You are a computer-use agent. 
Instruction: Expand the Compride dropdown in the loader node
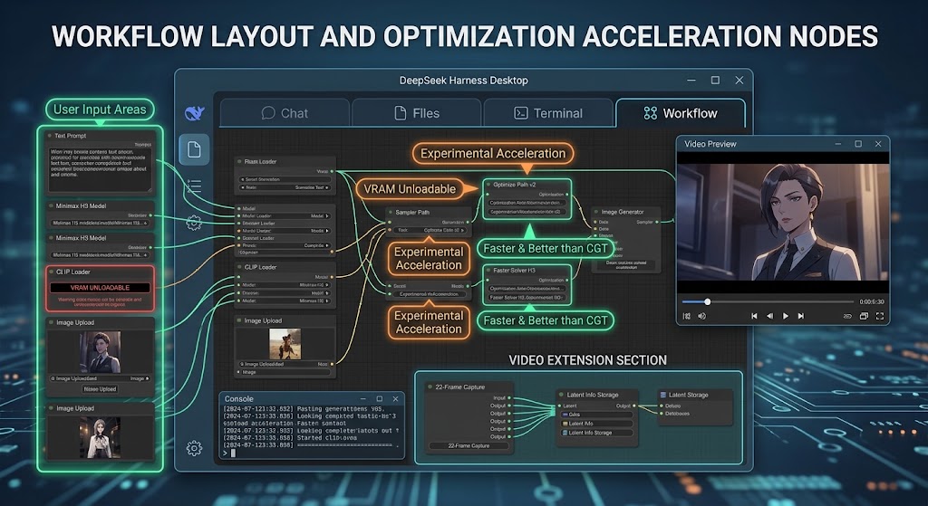(x=284, y=245)
